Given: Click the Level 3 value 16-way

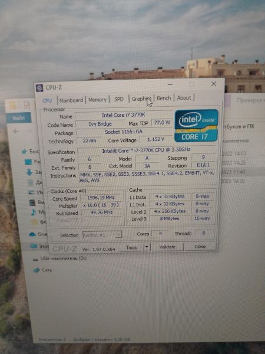Looking at the screenshot, I should coord(202,218).
